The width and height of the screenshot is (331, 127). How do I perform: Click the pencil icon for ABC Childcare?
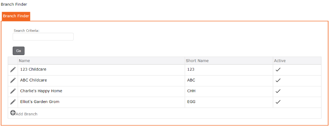click(13, 80)
